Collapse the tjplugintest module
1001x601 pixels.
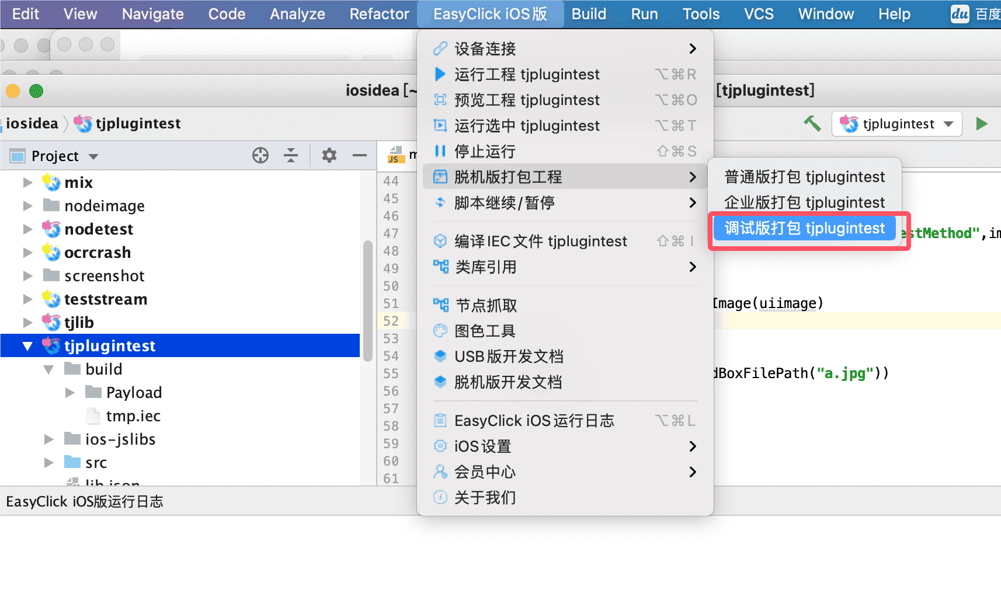tap(27, 346)
